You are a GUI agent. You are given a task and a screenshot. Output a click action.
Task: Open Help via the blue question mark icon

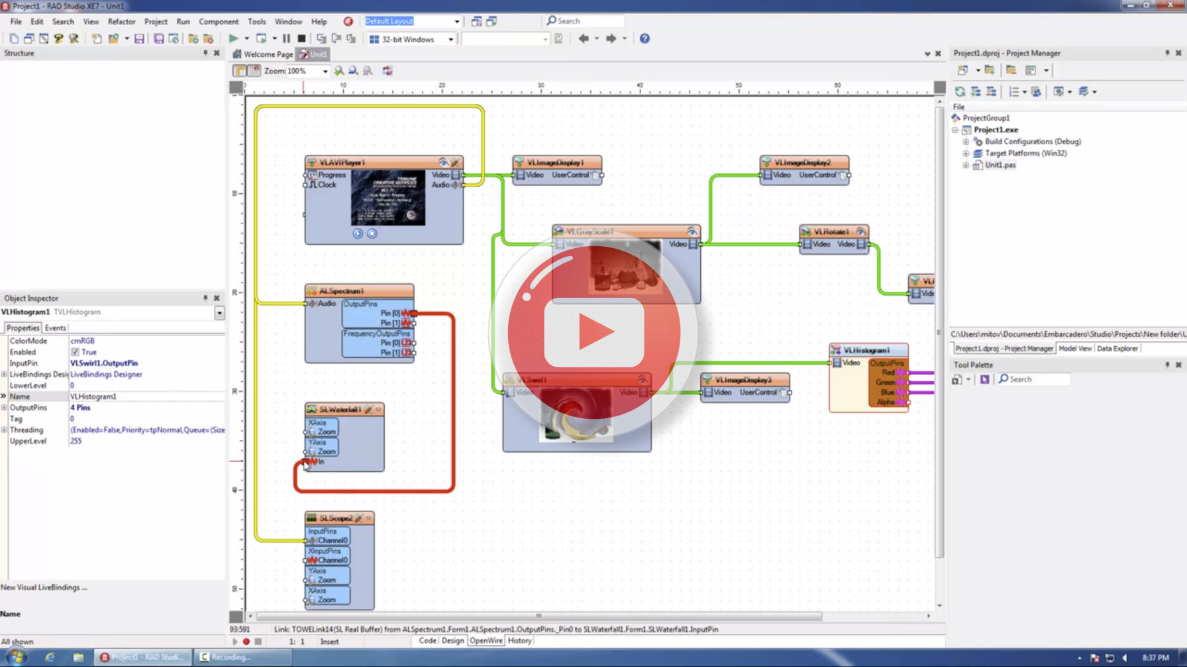(643, 38)
